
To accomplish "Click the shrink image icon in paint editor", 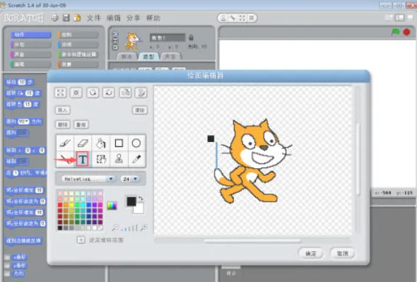I will pyautogui.click(x=76, y=93).
